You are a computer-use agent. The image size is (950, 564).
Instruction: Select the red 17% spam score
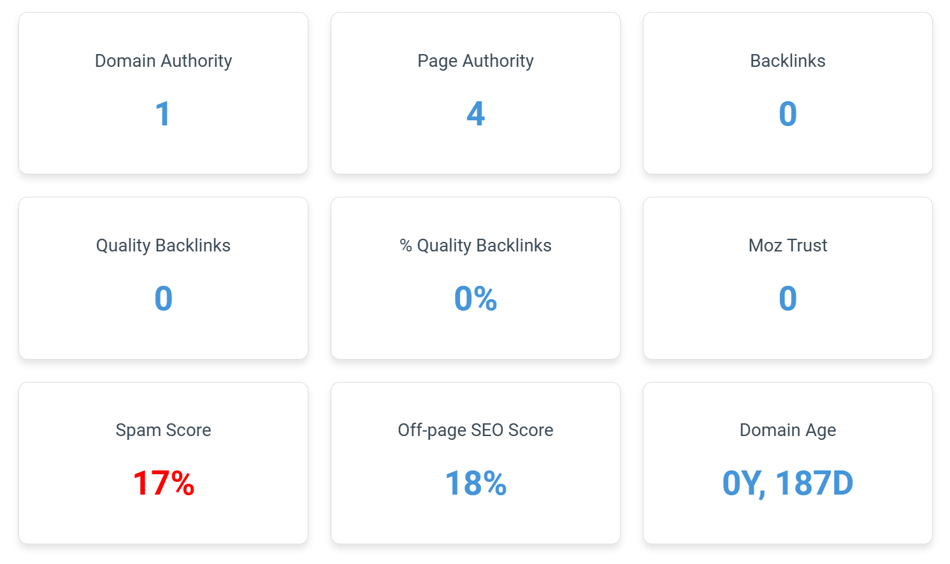163,483
